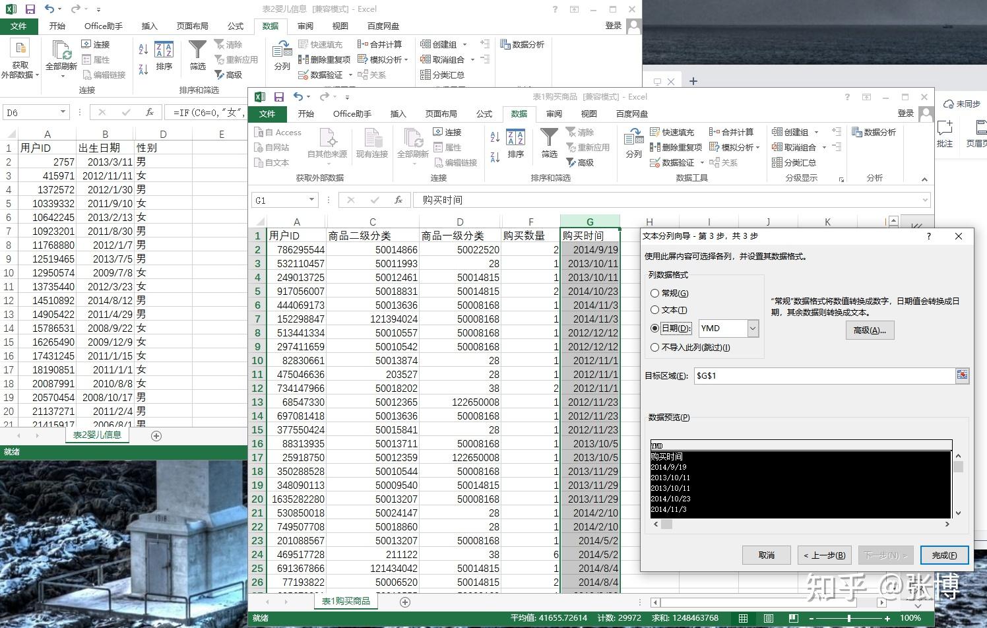Click 登录 sign in on front window
The width and height of the screenshot is (987, 628).
[x=906, y=113]
